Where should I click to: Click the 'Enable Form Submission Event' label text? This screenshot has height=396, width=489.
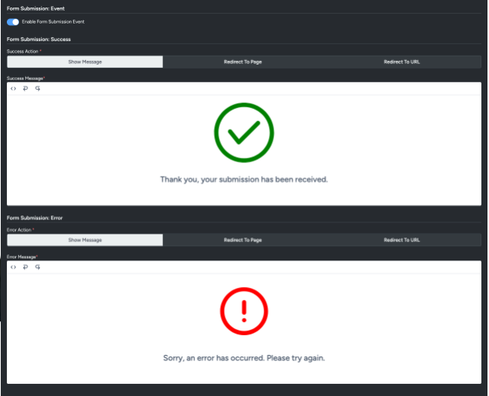pyautogui.click(x=53, y=22)
